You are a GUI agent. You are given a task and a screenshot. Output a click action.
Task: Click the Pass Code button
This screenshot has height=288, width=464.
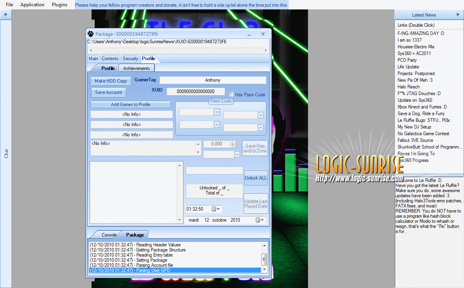[221, 101]
